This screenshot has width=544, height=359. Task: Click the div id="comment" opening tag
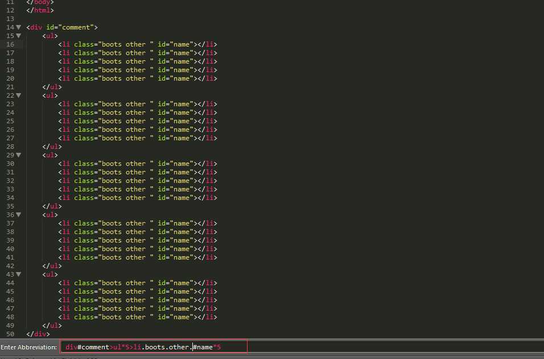[x=62, y=27]
